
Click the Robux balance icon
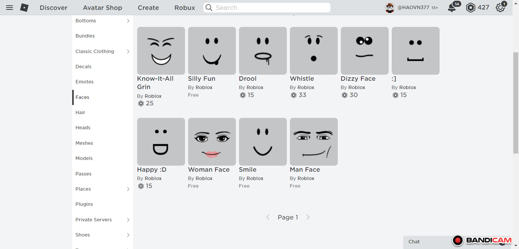[471, 8]
